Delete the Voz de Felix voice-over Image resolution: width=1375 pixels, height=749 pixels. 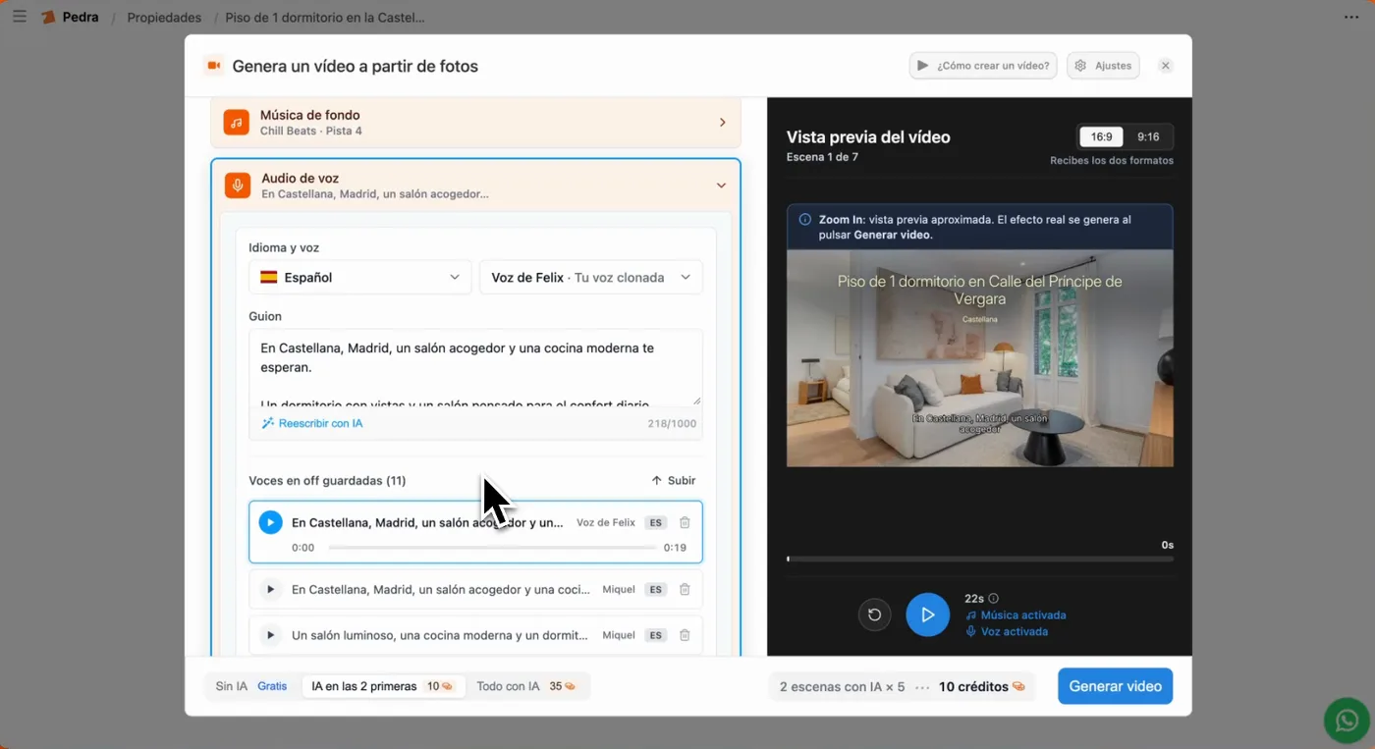685,523
